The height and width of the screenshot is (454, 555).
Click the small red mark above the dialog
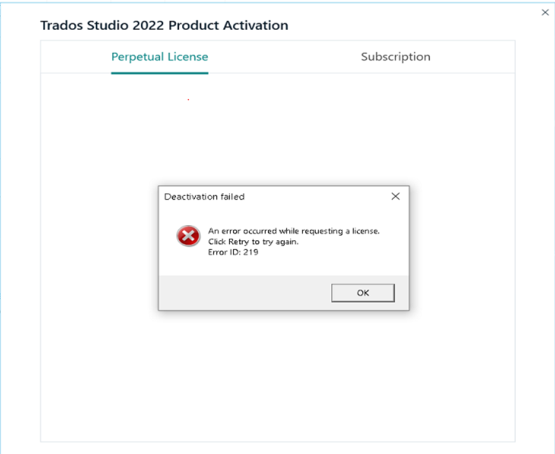tap(188, 99)
